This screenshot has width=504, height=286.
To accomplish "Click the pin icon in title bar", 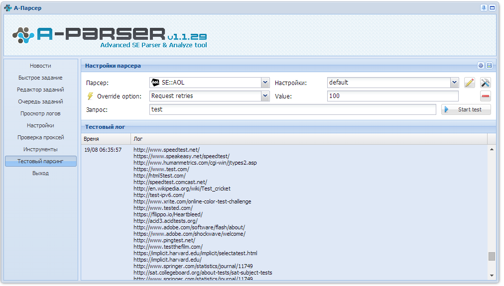I will (484, 7).
